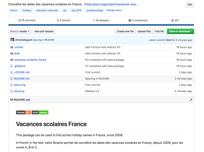204x152 pixels.
Task: Expand the Clone or download dropdown
Action: (180, 31)
